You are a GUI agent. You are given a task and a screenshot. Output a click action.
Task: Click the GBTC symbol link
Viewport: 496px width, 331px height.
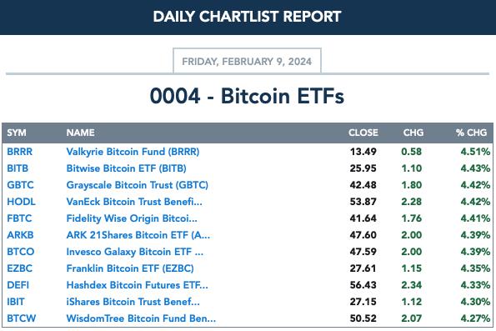pyautogui.click(x=20, y=185)
